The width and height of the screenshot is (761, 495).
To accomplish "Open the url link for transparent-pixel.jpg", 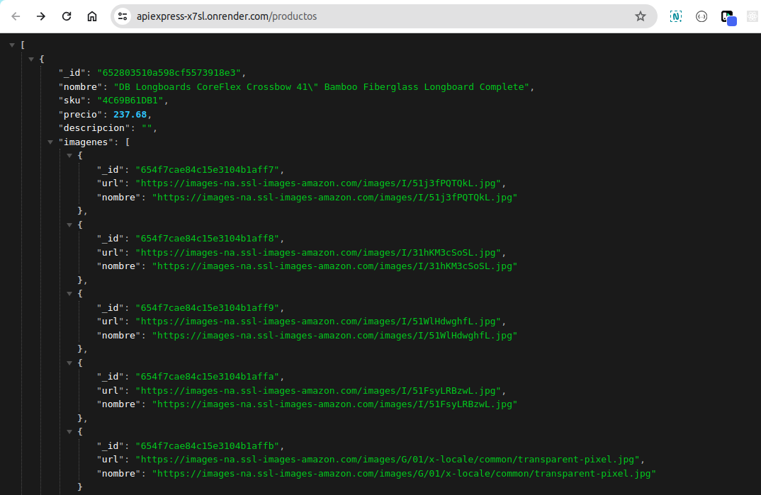I will 388,460.
